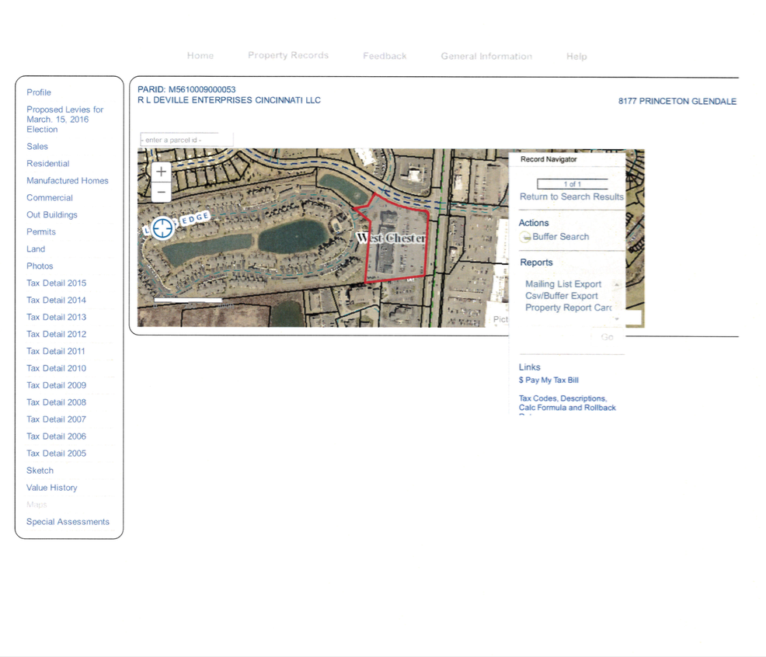This screenshot has width=766, height=657.
Task: Select Mailing List Export report
Action: tap(563, 284)
